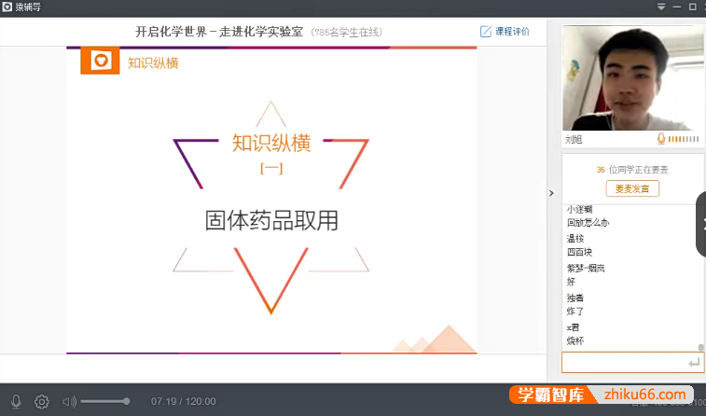
Task: Click the online student count text
Action: tap(347, 32)
